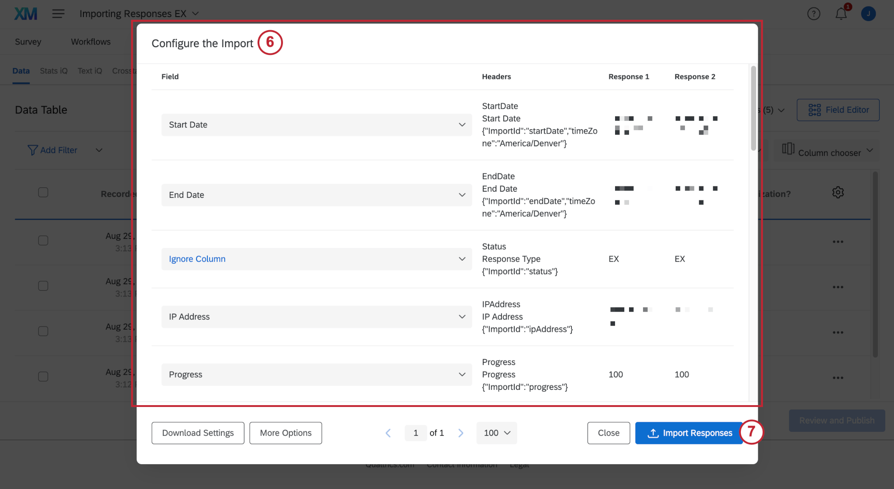Open the help question mark icon

[x=814, y=14]
